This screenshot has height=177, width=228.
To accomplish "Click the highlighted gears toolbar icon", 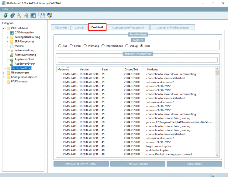I will pyautogui.click(x=33, y=15).
